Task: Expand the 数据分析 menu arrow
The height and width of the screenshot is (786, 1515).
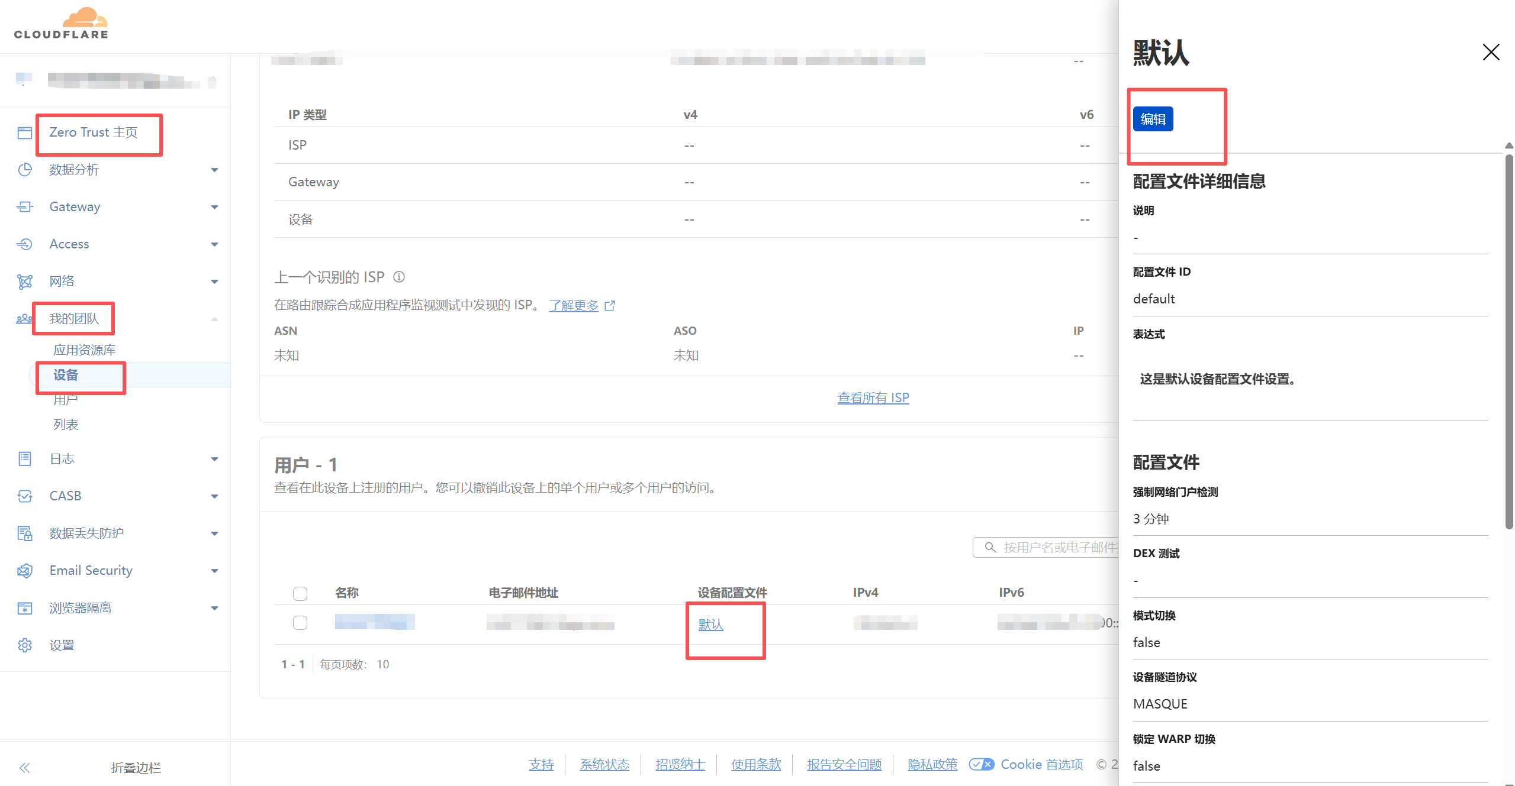Action: point(214,170)
